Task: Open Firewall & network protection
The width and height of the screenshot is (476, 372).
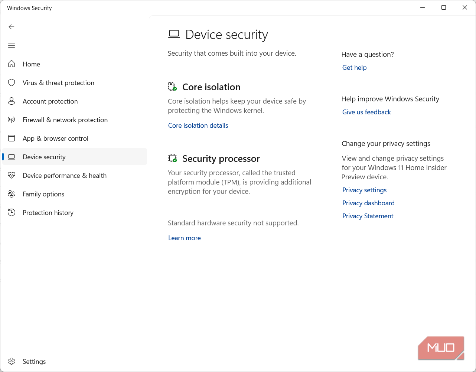Action: click(65, 120)
